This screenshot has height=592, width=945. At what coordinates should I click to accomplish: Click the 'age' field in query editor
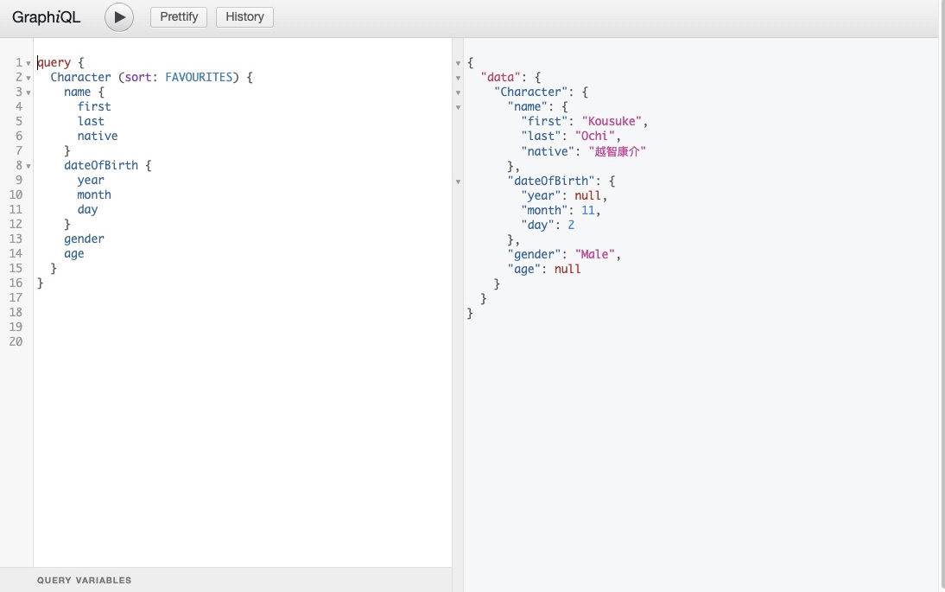(x=74, y=253)
